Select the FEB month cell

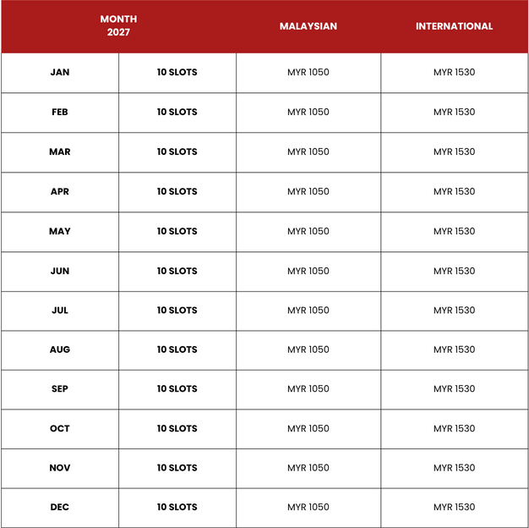[60, 113]
